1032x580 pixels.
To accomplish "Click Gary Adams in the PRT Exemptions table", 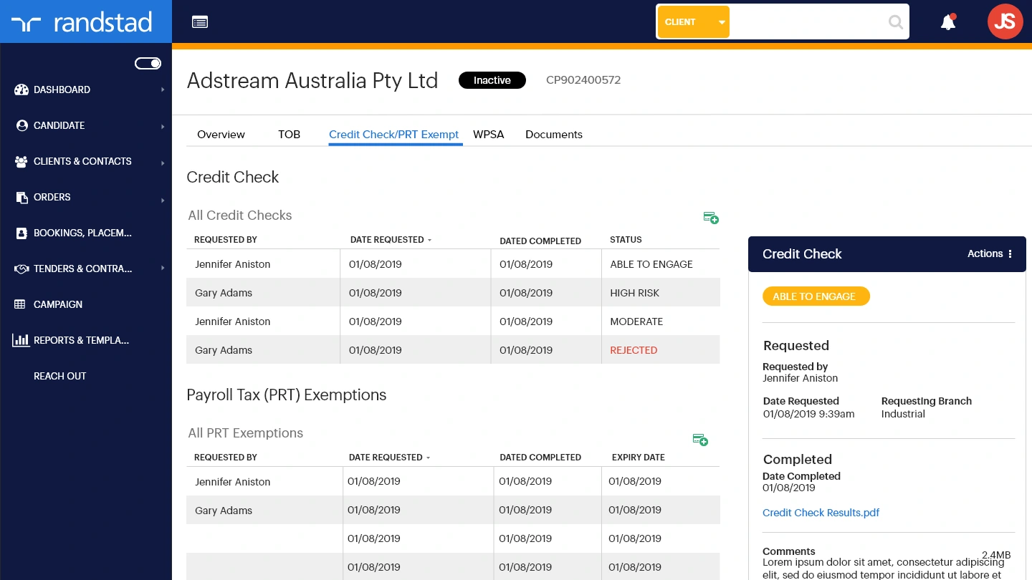I will 224,511.
